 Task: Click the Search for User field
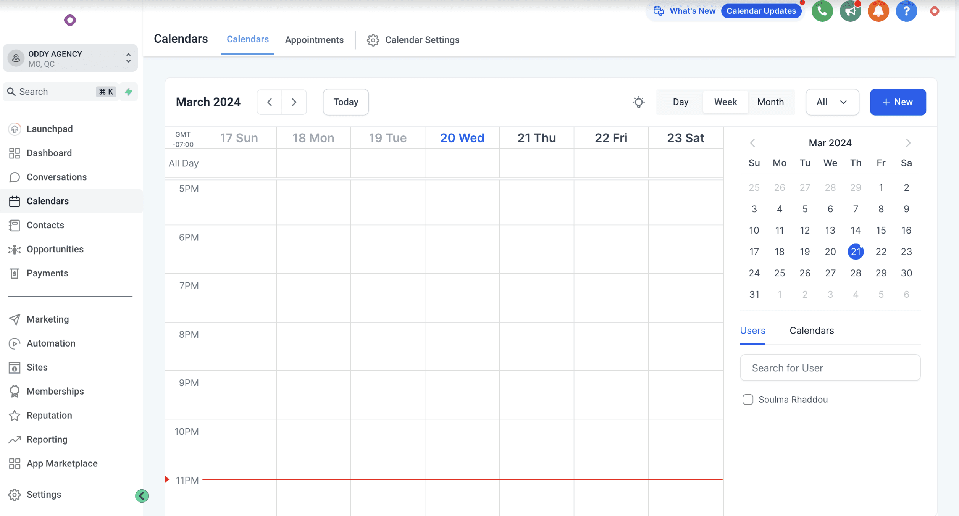830,368
